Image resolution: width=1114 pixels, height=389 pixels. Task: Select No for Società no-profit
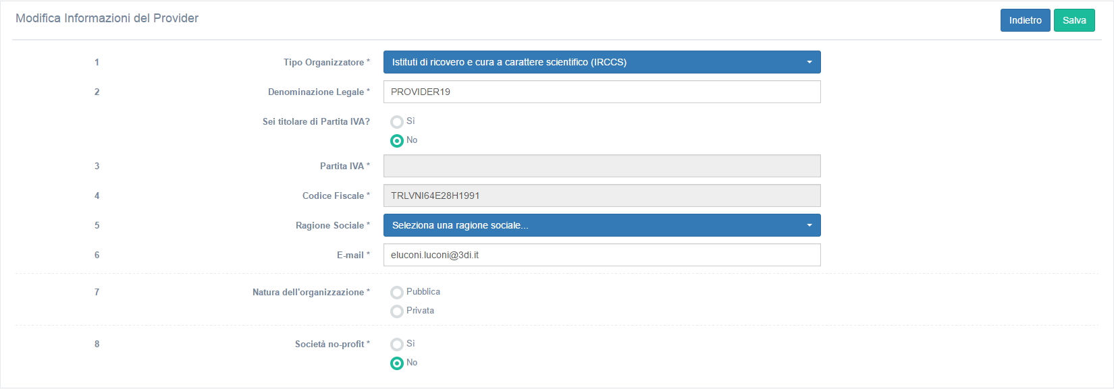coord(397,363)
